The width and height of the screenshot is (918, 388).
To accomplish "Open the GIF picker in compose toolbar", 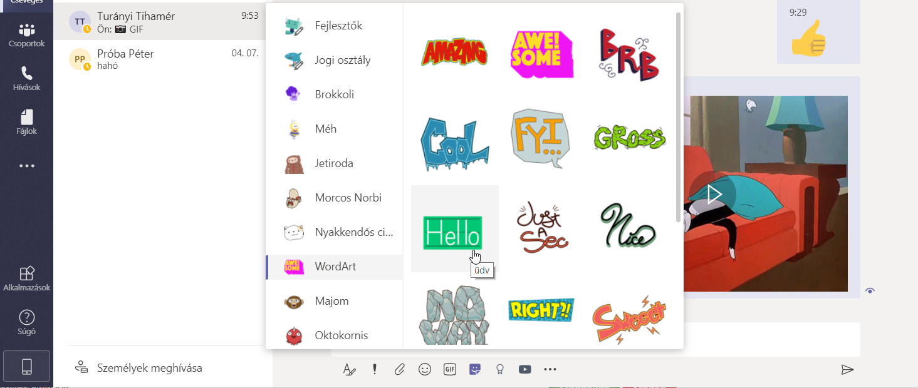I will coord(449,369).
